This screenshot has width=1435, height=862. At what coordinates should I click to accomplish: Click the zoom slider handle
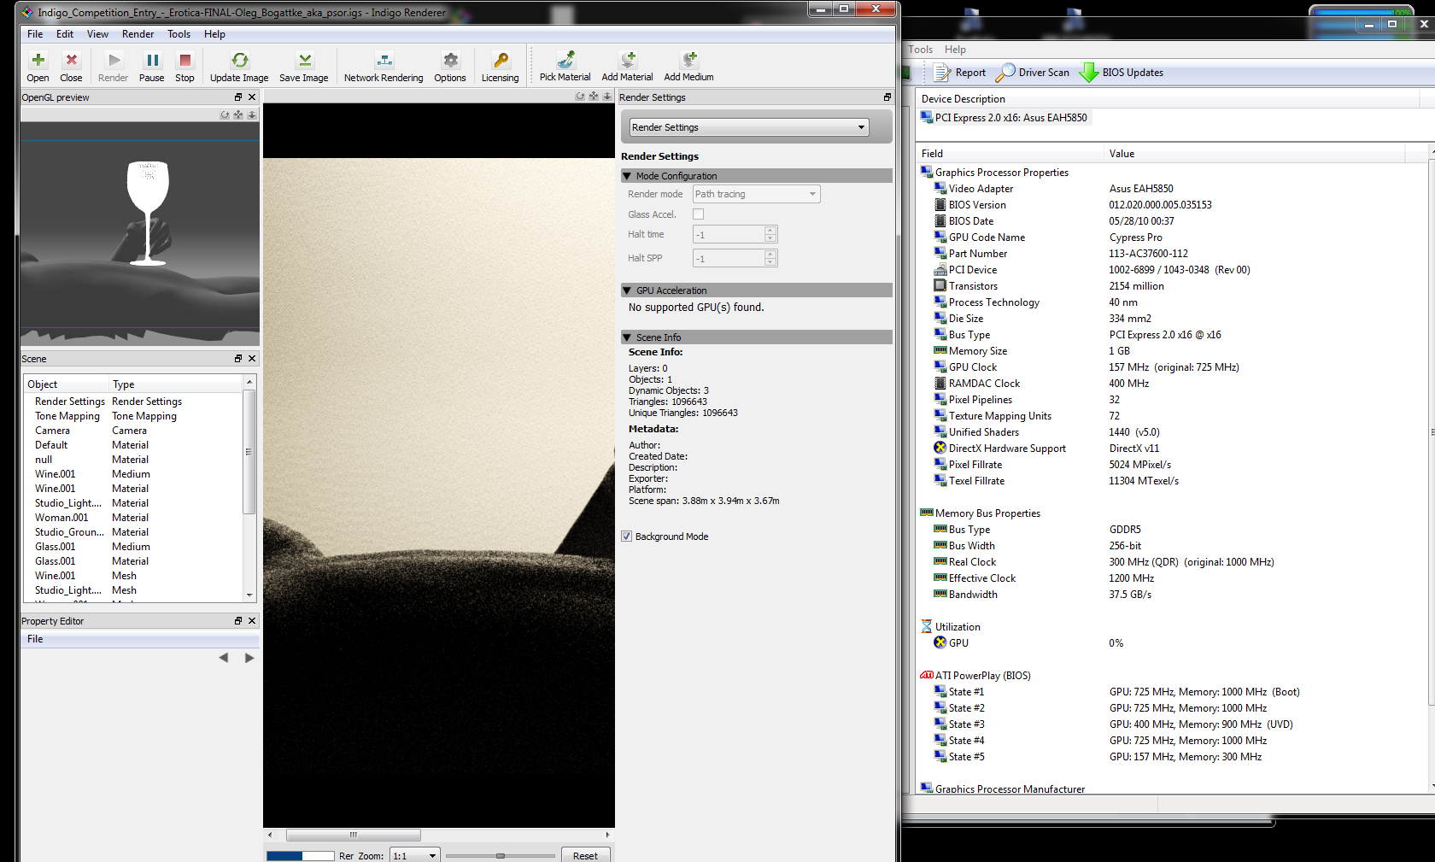(x=501, y=855)
